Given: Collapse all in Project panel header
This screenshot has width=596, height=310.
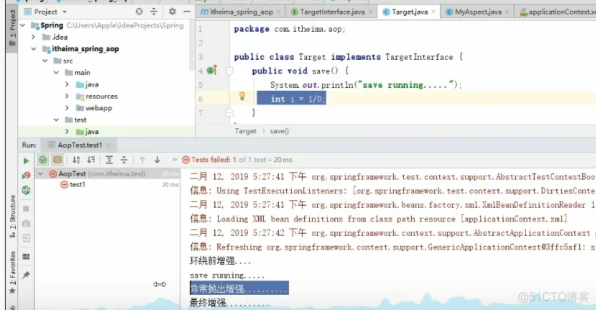Looking at the screenshot, I should [154, 12].
